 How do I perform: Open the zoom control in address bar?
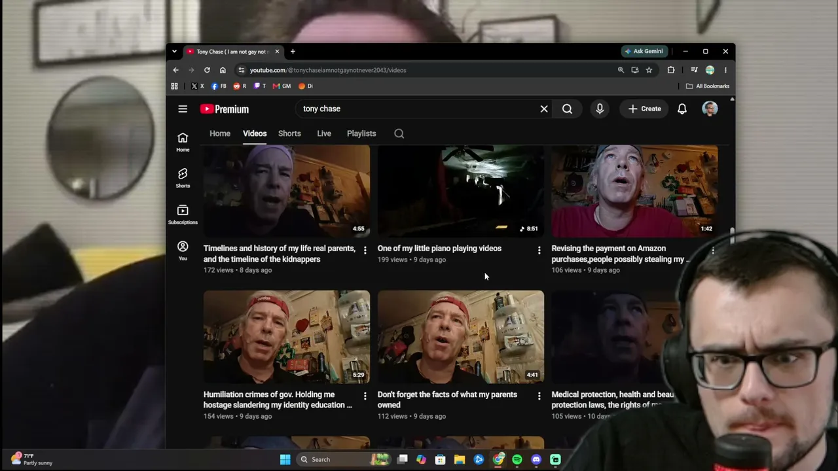click(x=621, y=70)
